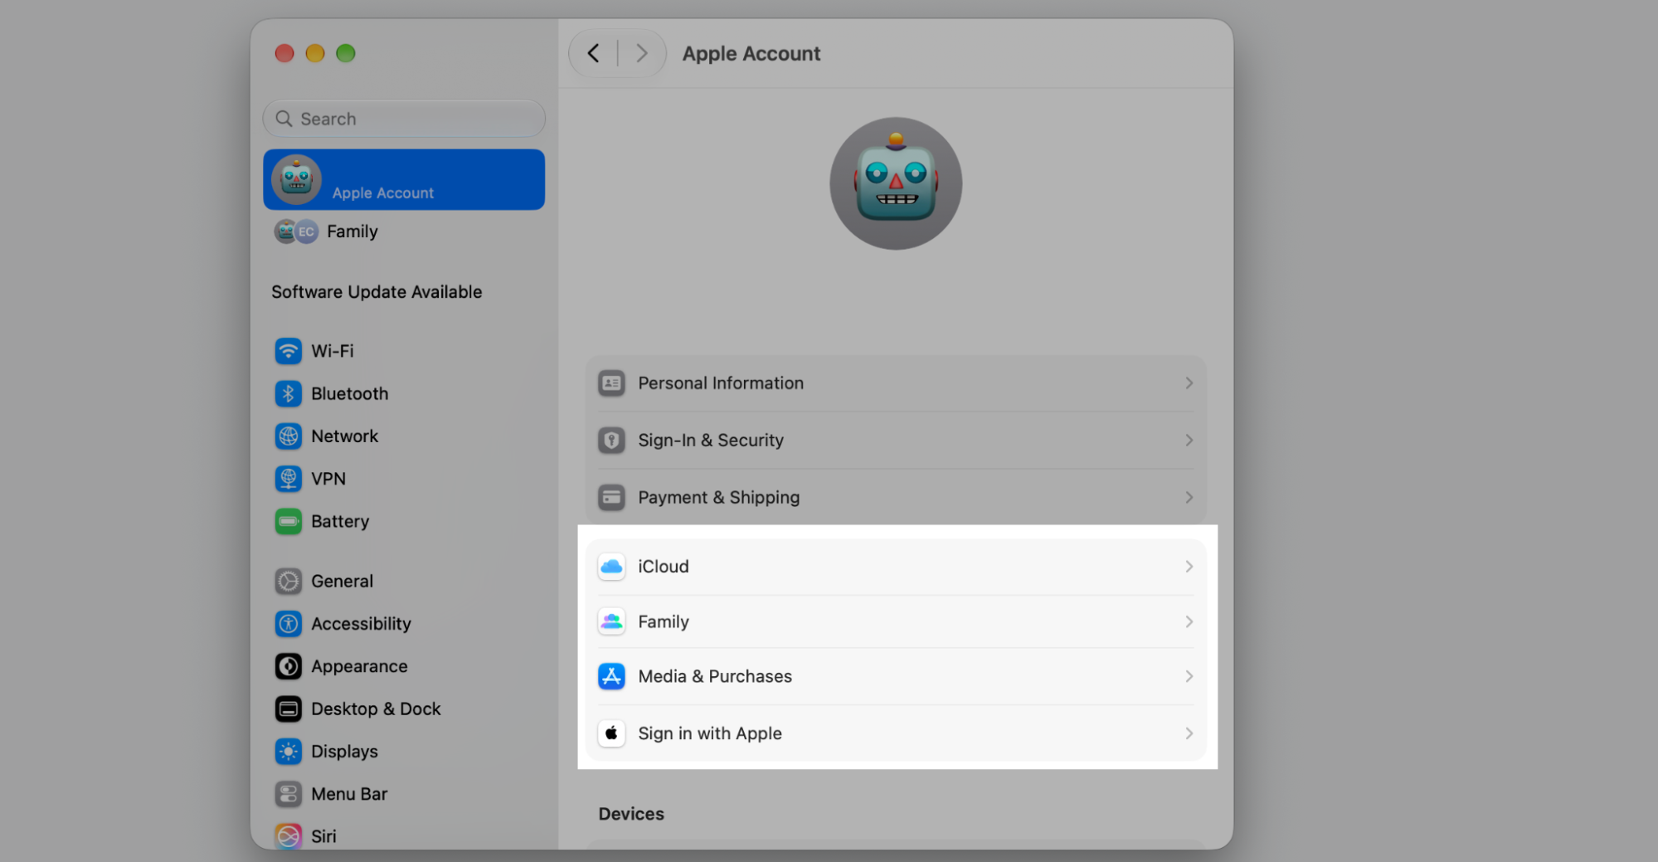Click the "Menu Bar" label in sidebar

coord(349,794)
